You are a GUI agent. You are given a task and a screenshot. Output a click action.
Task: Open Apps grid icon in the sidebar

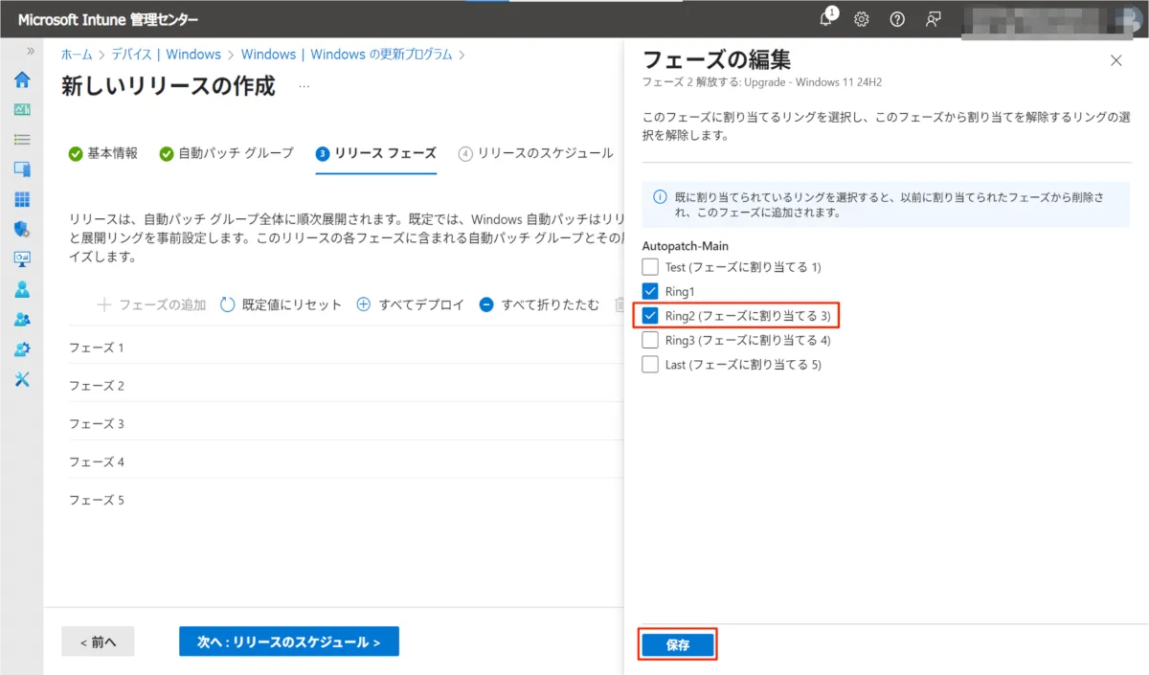pos(22,199)
